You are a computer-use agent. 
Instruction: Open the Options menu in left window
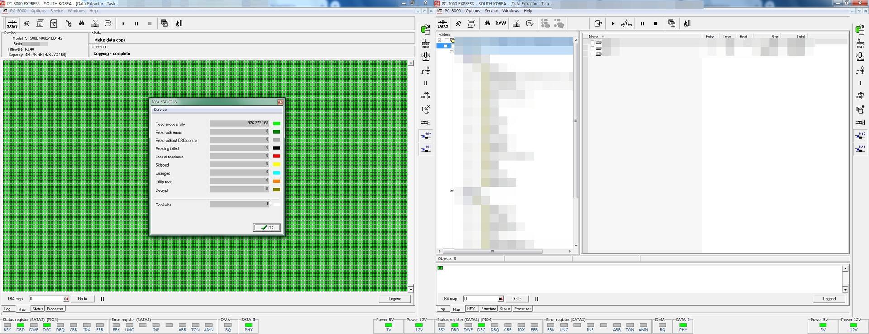tap(38, 11)
